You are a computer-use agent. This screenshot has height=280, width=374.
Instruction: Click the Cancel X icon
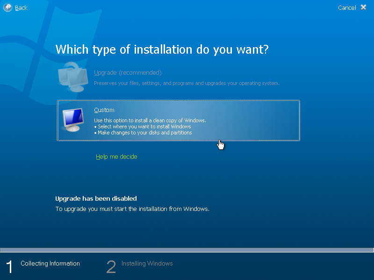[363, 7]
